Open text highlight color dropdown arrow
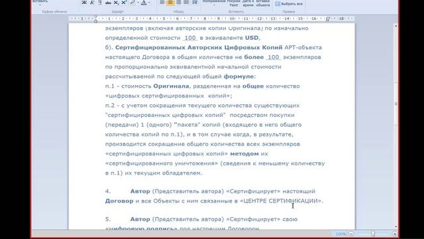The height and width of the screenshot is (239, 424). 138,3
